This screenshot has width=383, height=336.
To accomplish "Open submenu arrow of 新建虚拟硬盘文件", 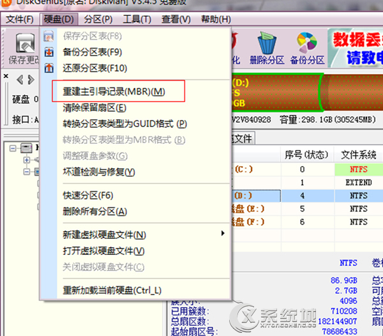I will (x=223, y=233).
